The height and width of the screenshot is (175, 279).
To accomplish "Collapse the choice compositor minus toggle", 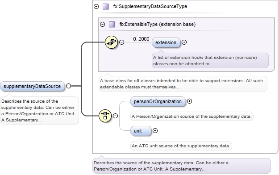I will pos(116,116).
